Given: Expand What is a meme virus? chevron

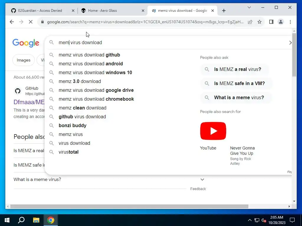Looking at the screenshot, I should (202, 180).
